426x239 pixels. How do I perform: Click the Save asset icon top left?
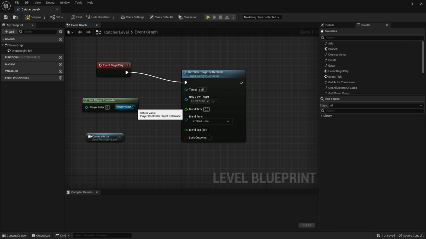coord(5,17)
